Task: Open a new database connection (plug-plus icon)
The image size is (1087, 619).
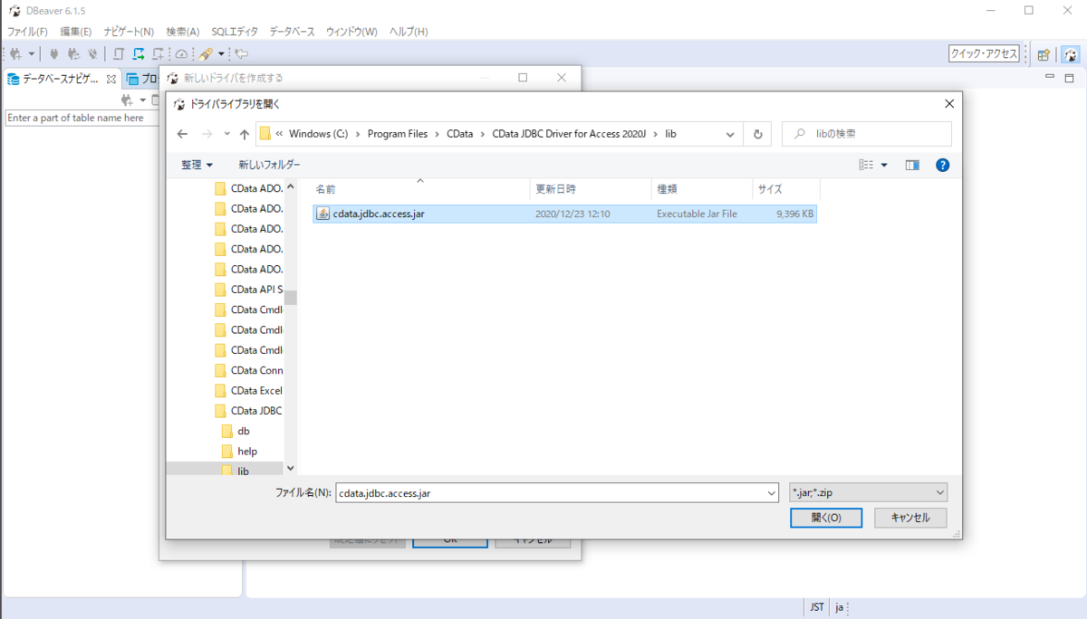Action: 16,53
